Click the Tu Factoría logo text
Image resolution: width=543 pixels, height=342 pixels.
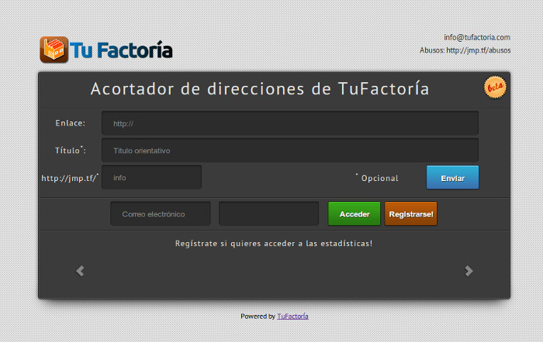coord(121,50)
